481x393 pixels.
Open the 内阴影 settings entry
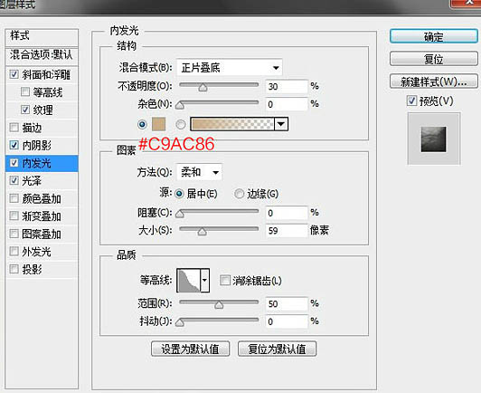[36, 145]
